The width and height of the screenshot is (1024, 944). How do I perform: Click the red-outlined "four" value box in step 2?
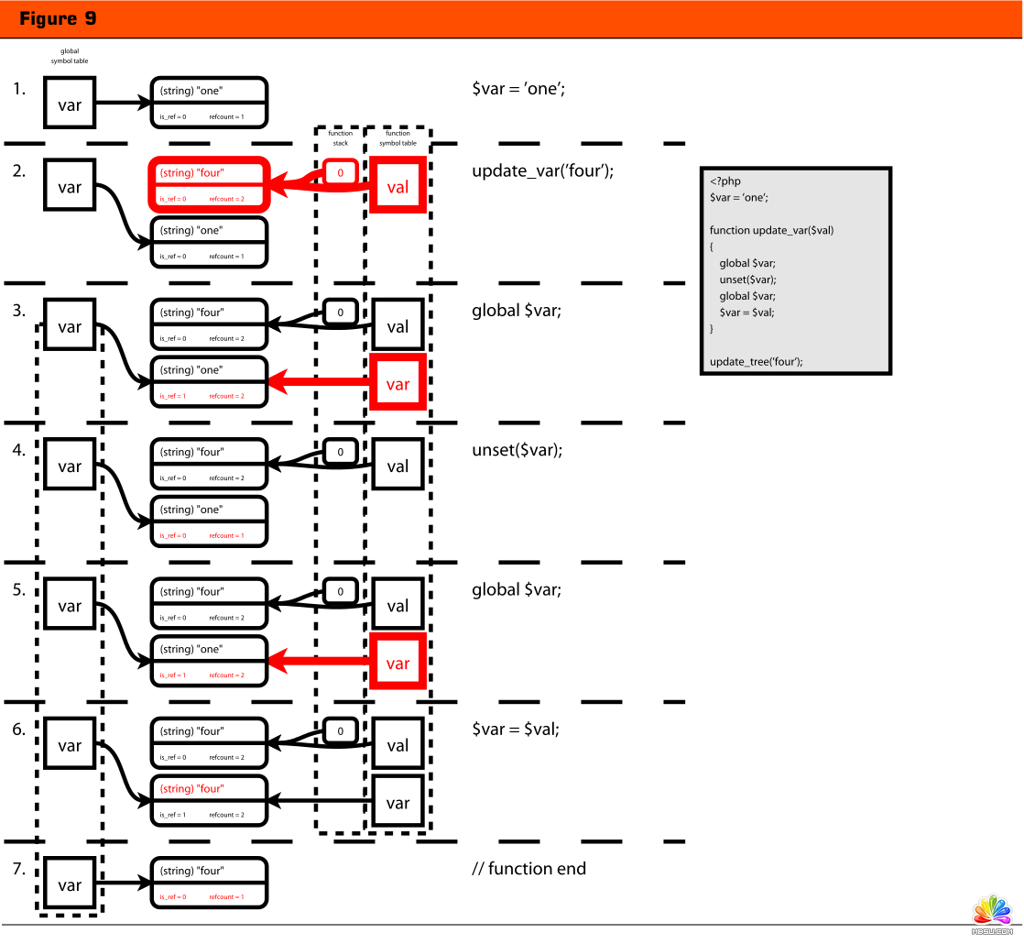[209, 184]
